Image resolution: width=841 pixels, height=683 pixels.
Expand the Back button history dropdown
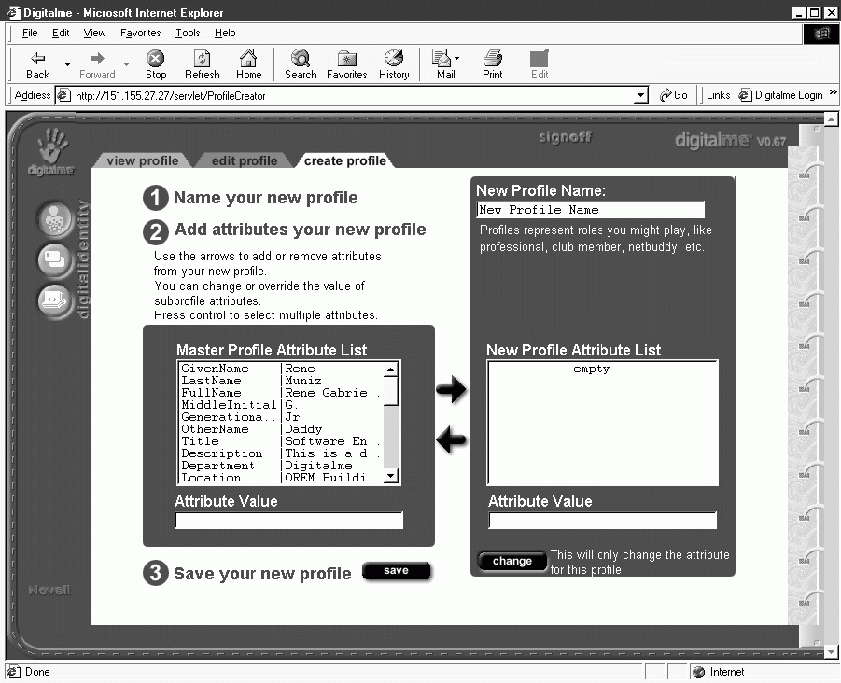click(67, 65)
